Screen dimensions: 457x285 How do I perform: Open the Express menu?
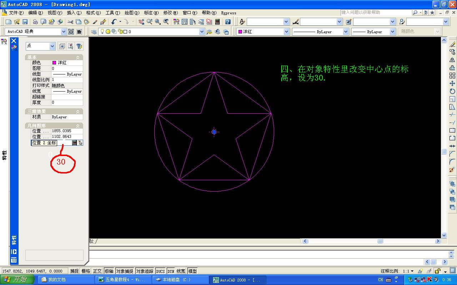coord(228,13)
